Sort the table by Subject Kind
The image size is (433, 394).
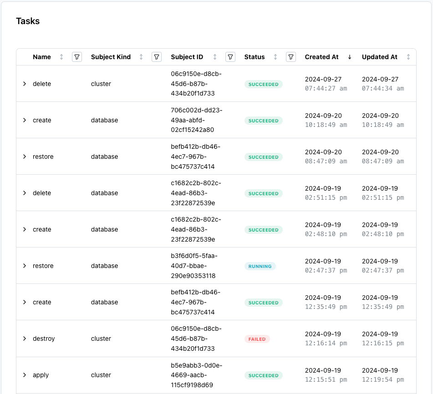pos(142,57)
